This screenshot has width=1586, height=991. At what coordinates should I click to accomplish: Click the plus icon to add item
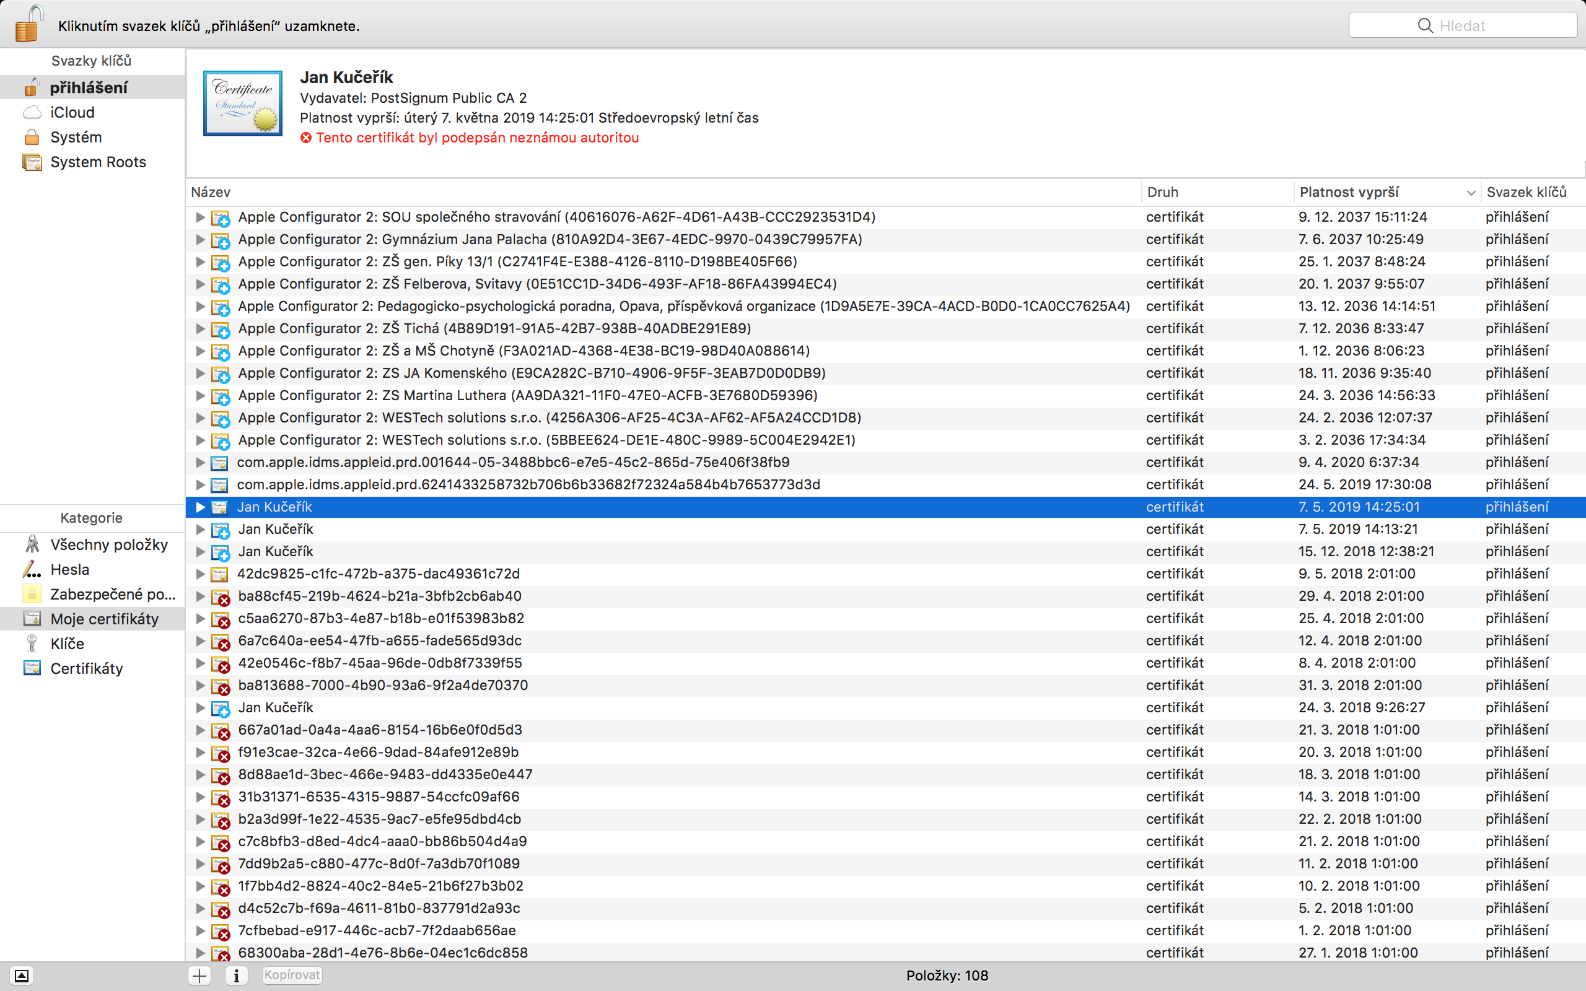[199, 976]
